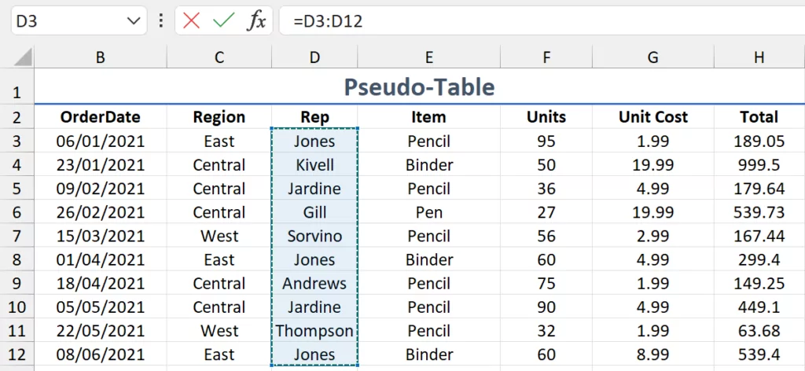Click the three-dot formula bar resize handle

point(161,21)
